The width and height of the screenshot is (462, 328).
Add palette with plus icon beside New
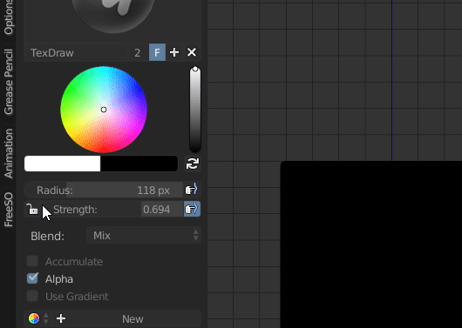(x=61, y=318)
